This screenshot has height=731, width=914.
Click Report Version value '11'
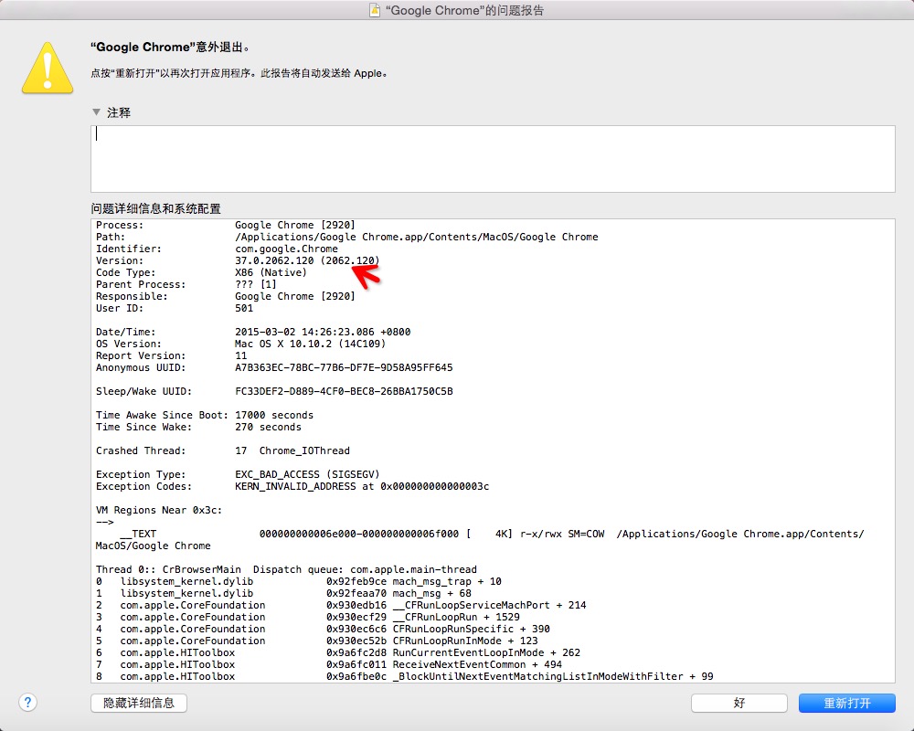click(x=240, y=355)
